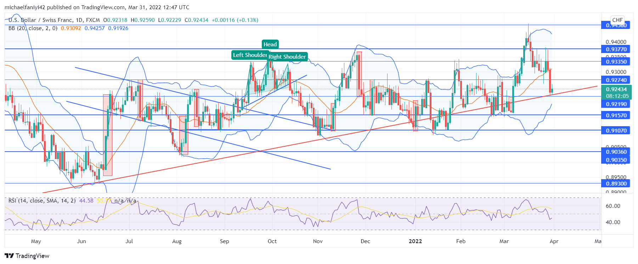Click the 0.93000 price scale label
The height and width of the screenshot is (264, 638).
tap(616, 72)
